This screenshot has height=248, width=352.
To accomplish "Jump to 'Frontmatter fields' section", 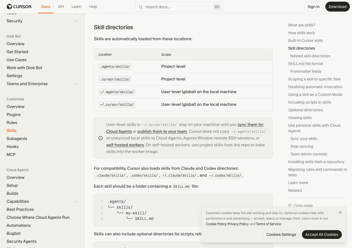I will (306, 71).
